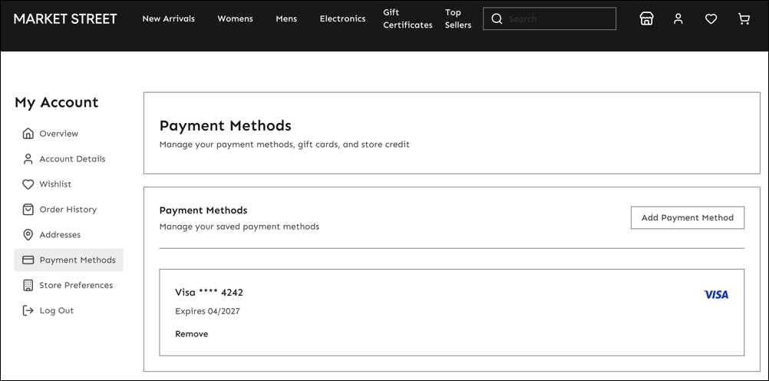Go to the MARKET STREET home logo
This screenshot has width=769, height=381.
point(65,18)
